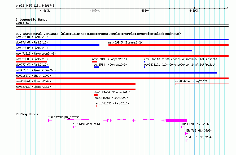The height and width of the screenshot is (155, 236).
Task: Click the nsv589133 (Cooper2011) red bar
Action: pyautogui.click(x=94, y=62)
